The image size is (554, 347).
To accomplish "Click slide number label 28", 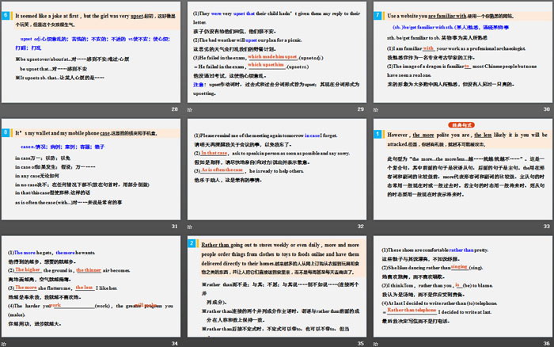I will [175, 109].
